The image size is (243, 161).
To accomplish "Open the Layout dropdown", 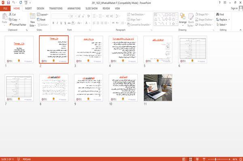I will (x=43, y=15).
